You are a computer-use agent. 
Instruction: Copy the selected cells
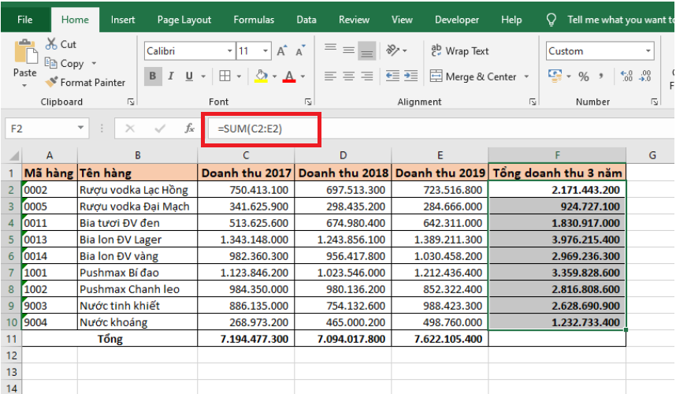click(x=65, y=63)
